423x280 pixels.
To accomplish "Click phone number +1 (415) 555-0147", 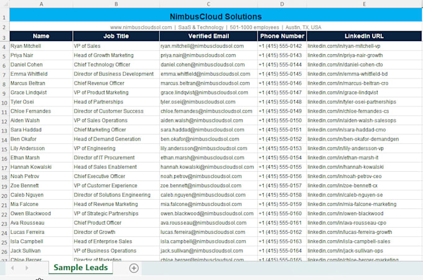I will pos(282,93).
